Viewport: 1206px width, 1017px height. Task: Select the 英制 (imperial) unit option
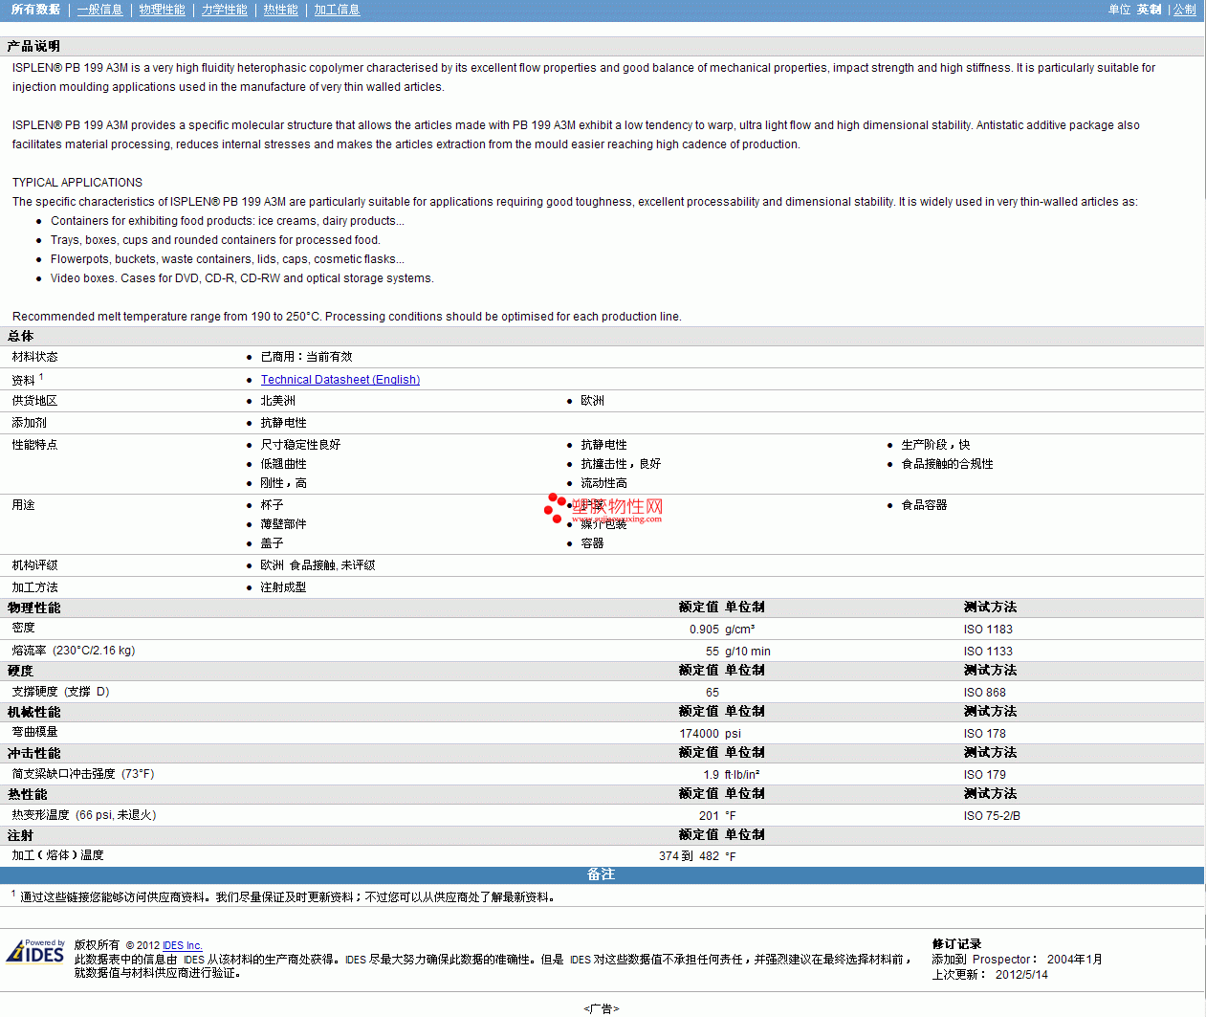pos(1149,10)
